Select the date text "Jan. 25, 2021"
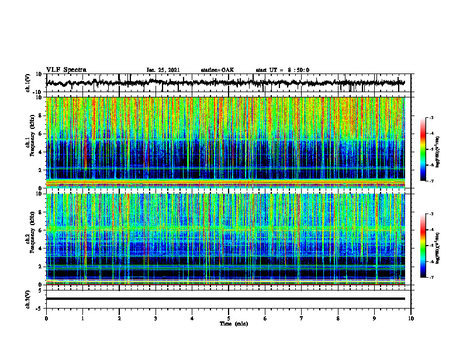The height and width of the screenshot is (357, 463). click(x=163, y=70)
